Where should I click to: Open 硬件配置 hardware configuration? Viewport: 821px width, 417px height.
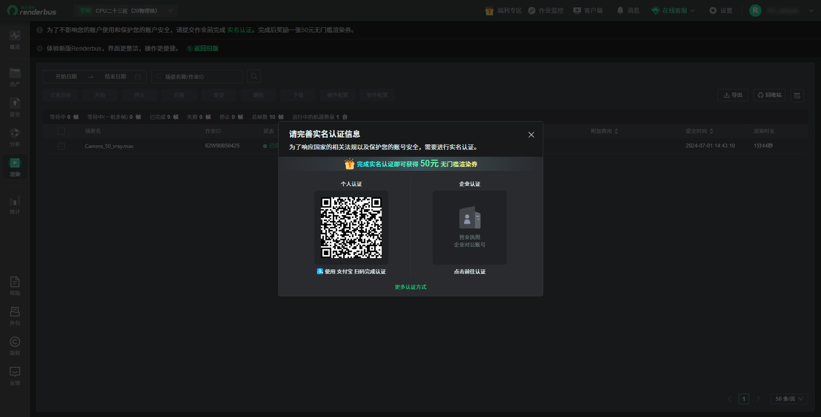tap(338, 95)
